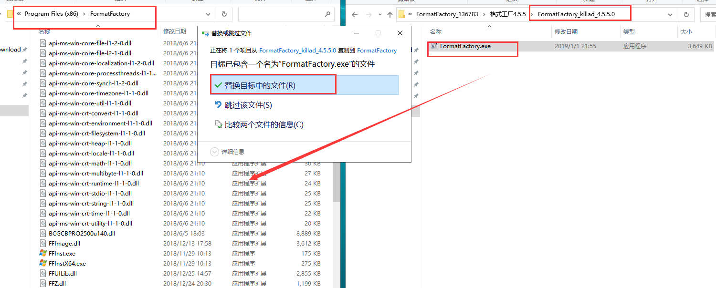The height and width of the screenshot is (288, 716).
Task: Select api-ms-win-crt-string-l1-1-0.dll file
Action: point(91,203)
